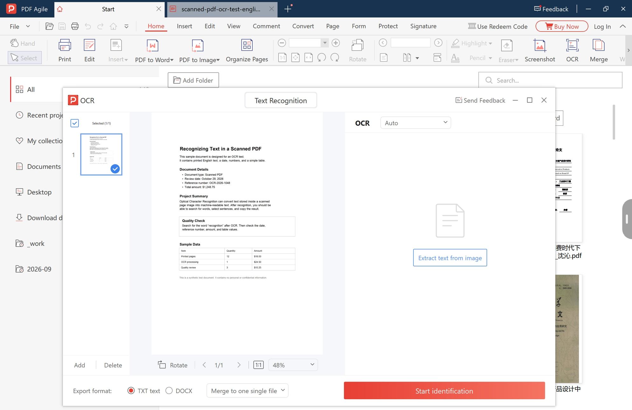
Task: Switch to the Insert ribbon tab
Action: 184,26
